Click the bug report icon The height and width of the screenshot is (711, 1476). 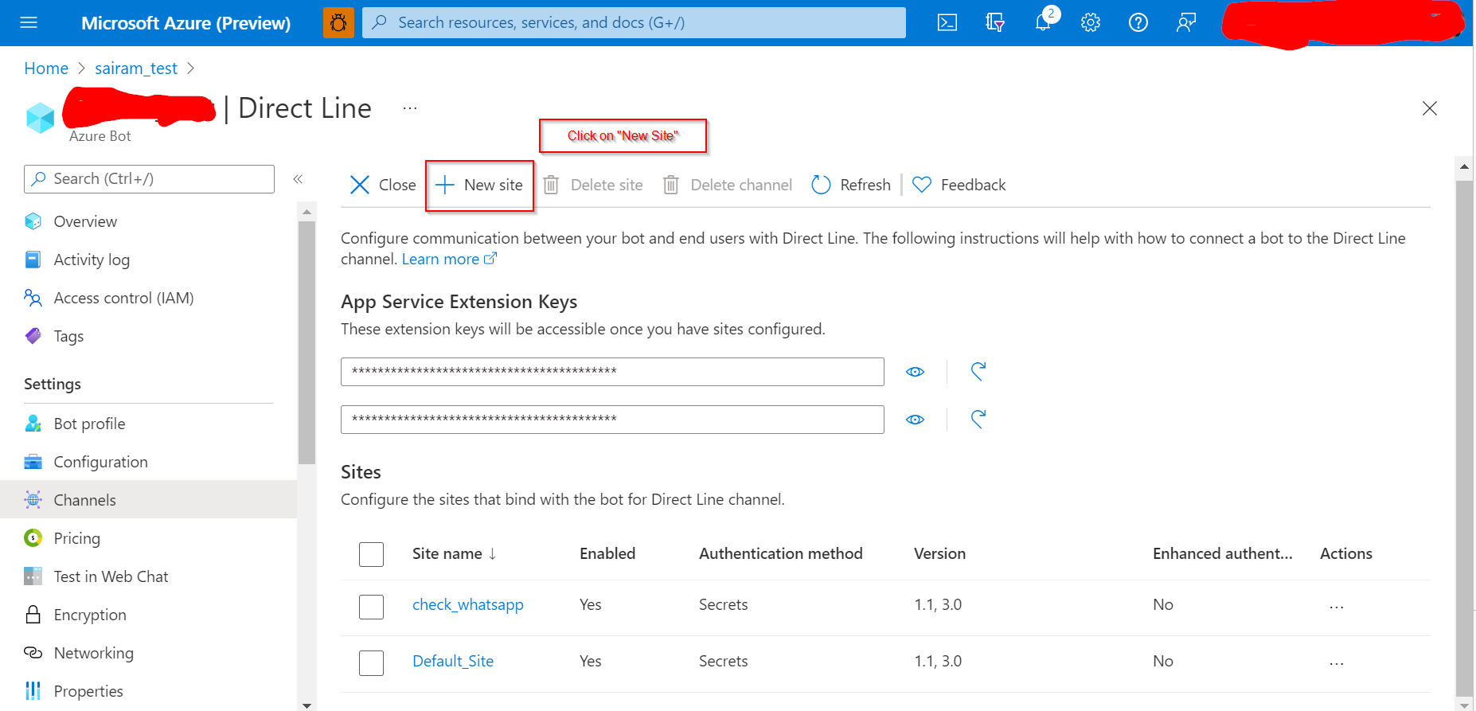338,22
